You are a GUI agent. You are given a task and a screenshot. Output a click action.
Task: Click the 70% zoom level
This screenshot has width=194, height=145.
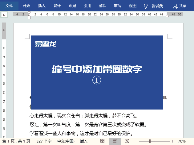coord(182,141)
